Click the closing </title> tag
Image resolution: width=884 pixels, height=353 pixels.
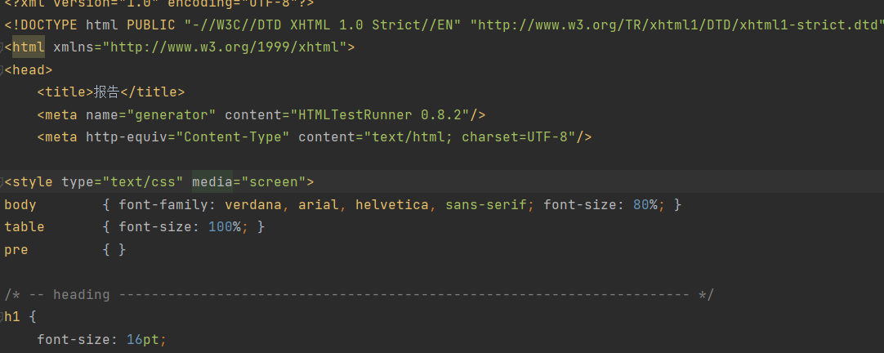coord(152,92)
